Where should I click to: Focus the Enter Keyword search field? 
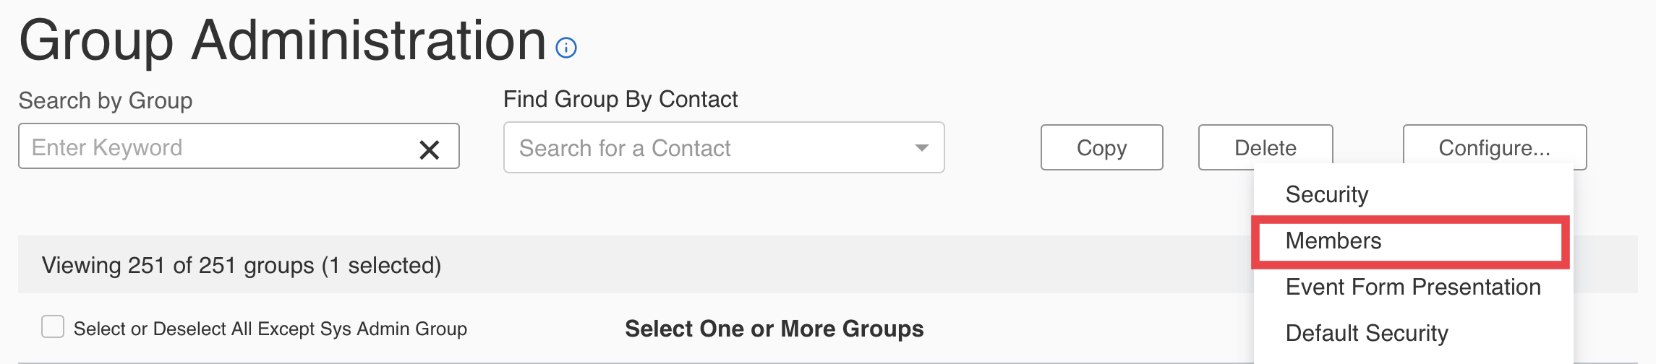point(217,147)
